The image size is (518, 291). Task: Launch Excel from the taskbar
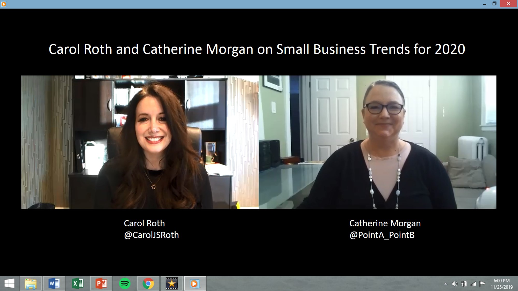click(x=78, y=284)
